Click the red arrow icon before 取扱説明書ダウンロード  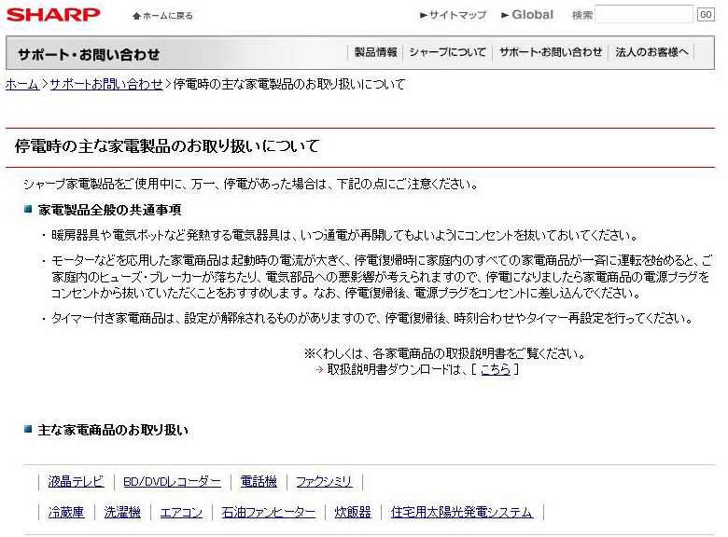coord(319,370)
